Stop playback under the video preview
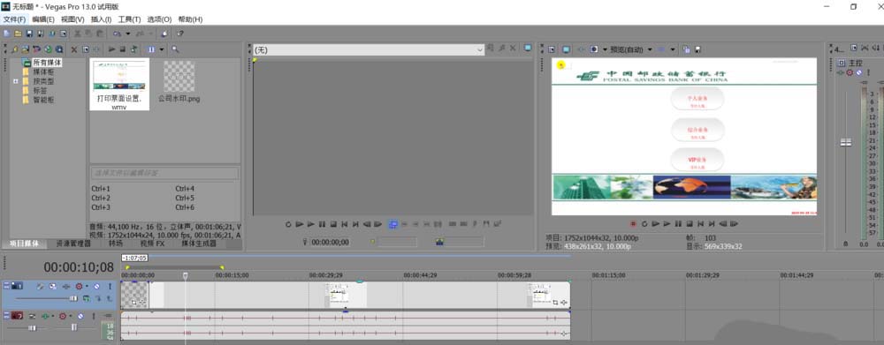The image size is (884, 345). point(689,224)
